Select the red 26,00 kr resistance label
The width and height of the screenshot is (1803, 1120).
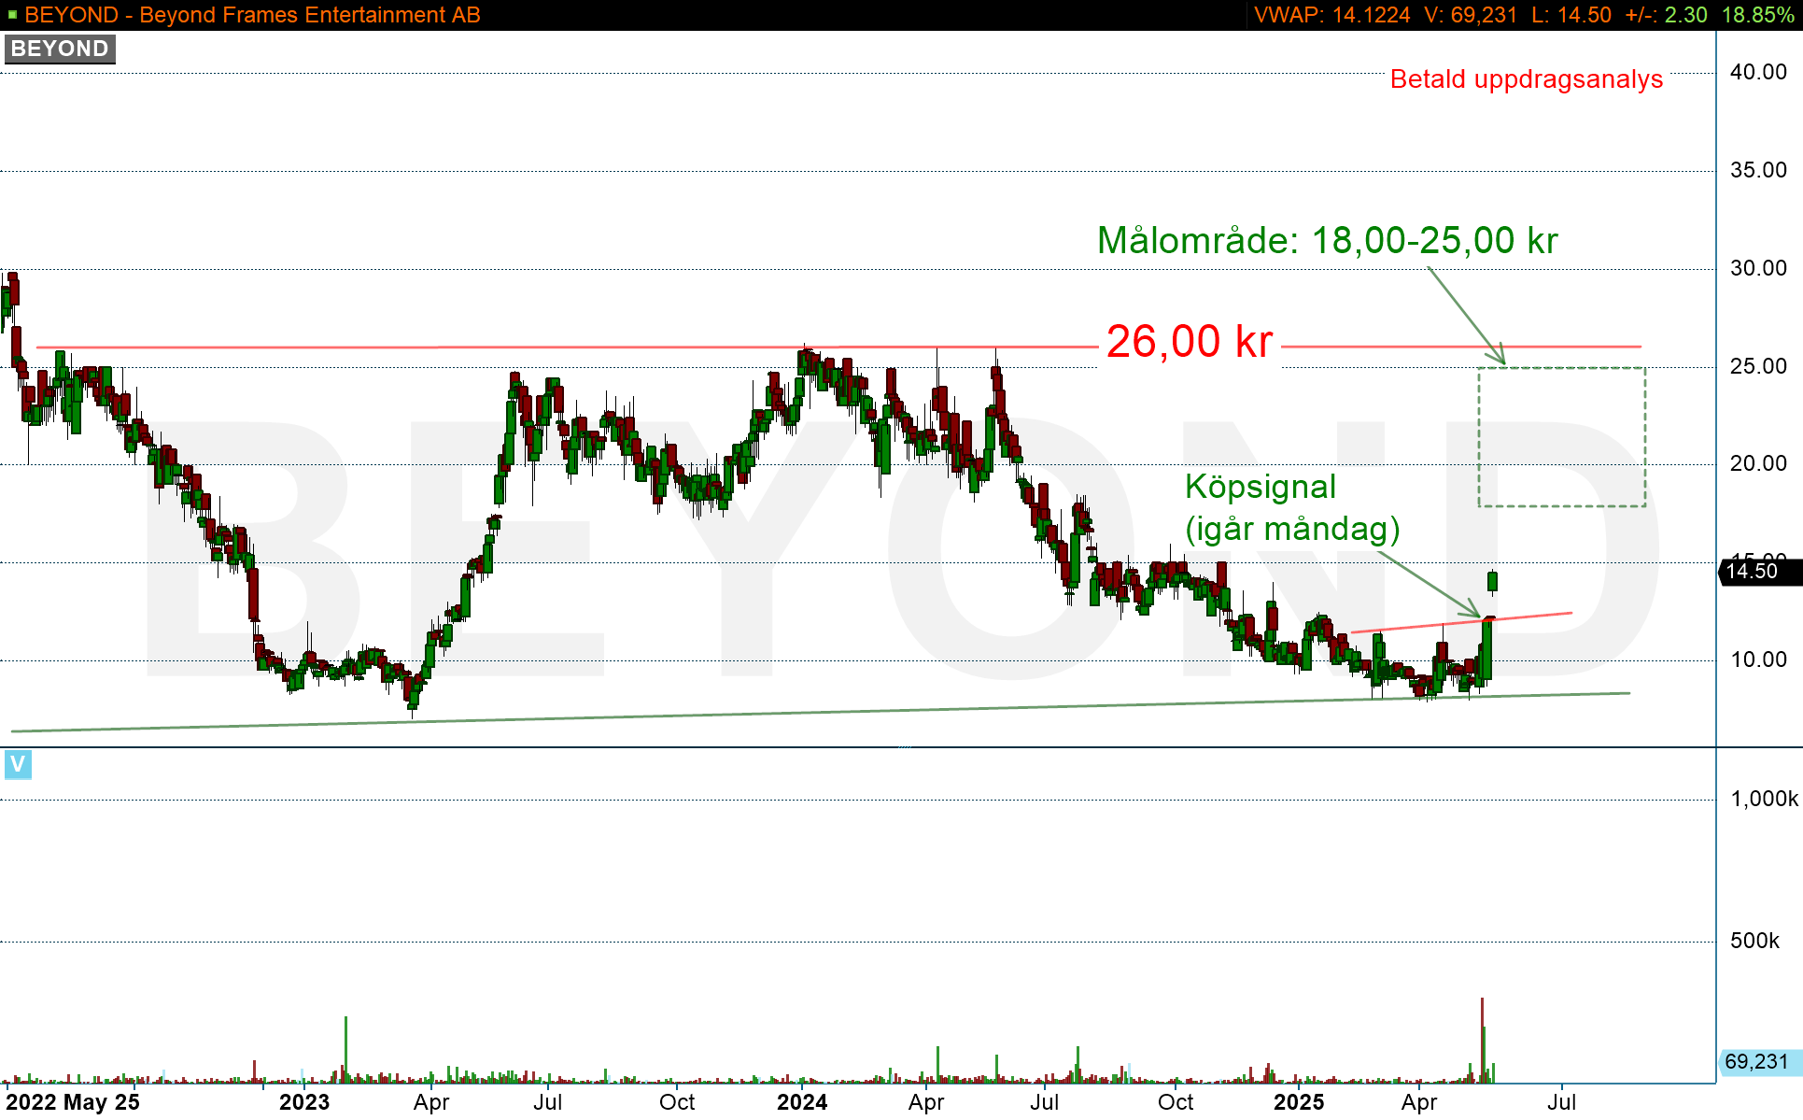(1190, 342)
